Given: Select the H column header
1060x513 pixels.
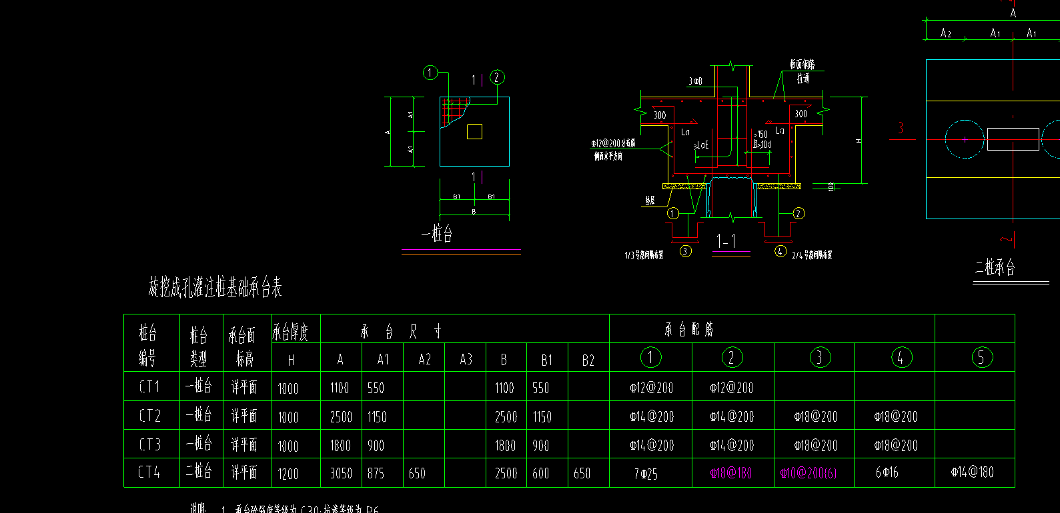Looking at the screenshot, I should click(291, 360).
